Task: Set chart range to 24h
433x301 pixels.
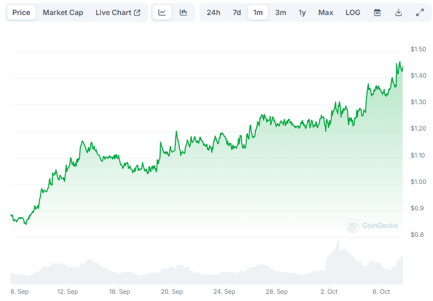Action: click(x=214, y=12)
